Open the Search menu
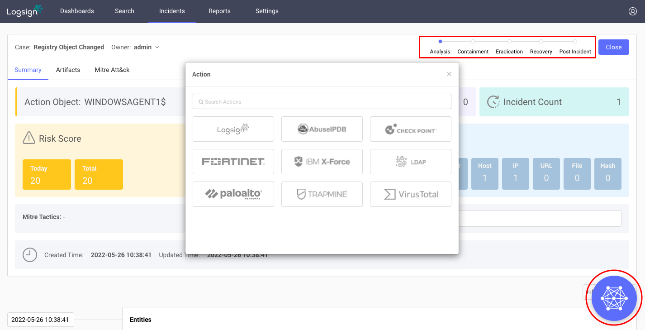 pos(124,11)
